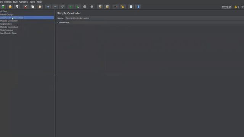Open the Run menu

(x=15, y=2)
